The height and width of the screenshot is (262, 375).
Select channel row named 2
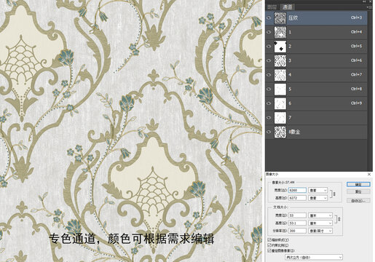(x=316, y=47)
